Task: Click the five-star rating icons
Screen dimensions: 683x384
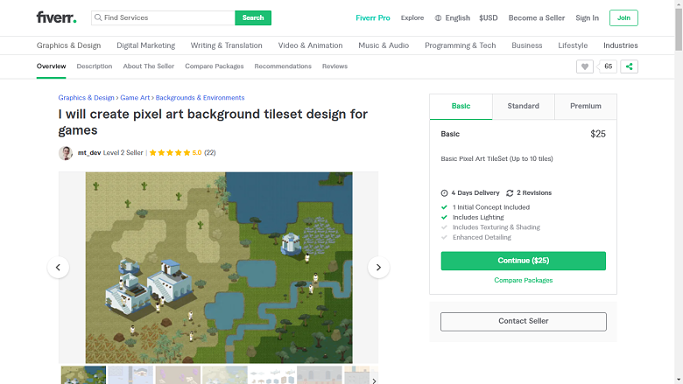Action: point(170,153)
